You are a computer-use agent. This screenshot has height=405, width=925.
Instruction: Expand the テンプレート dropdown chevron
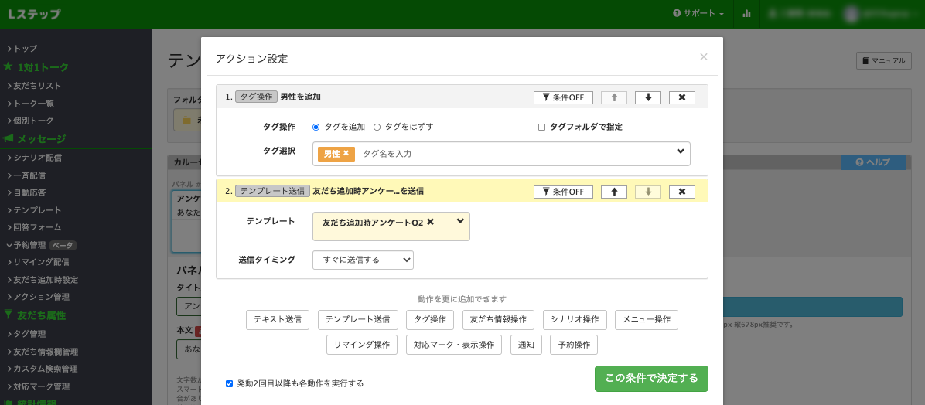[x=460, y=221]
